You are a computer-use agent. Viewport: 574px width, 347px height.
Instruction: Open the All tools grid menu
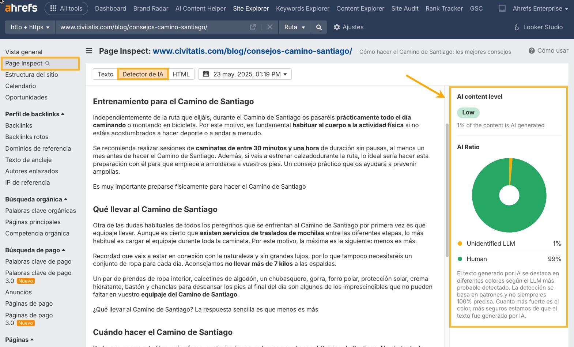coord(66,8)
